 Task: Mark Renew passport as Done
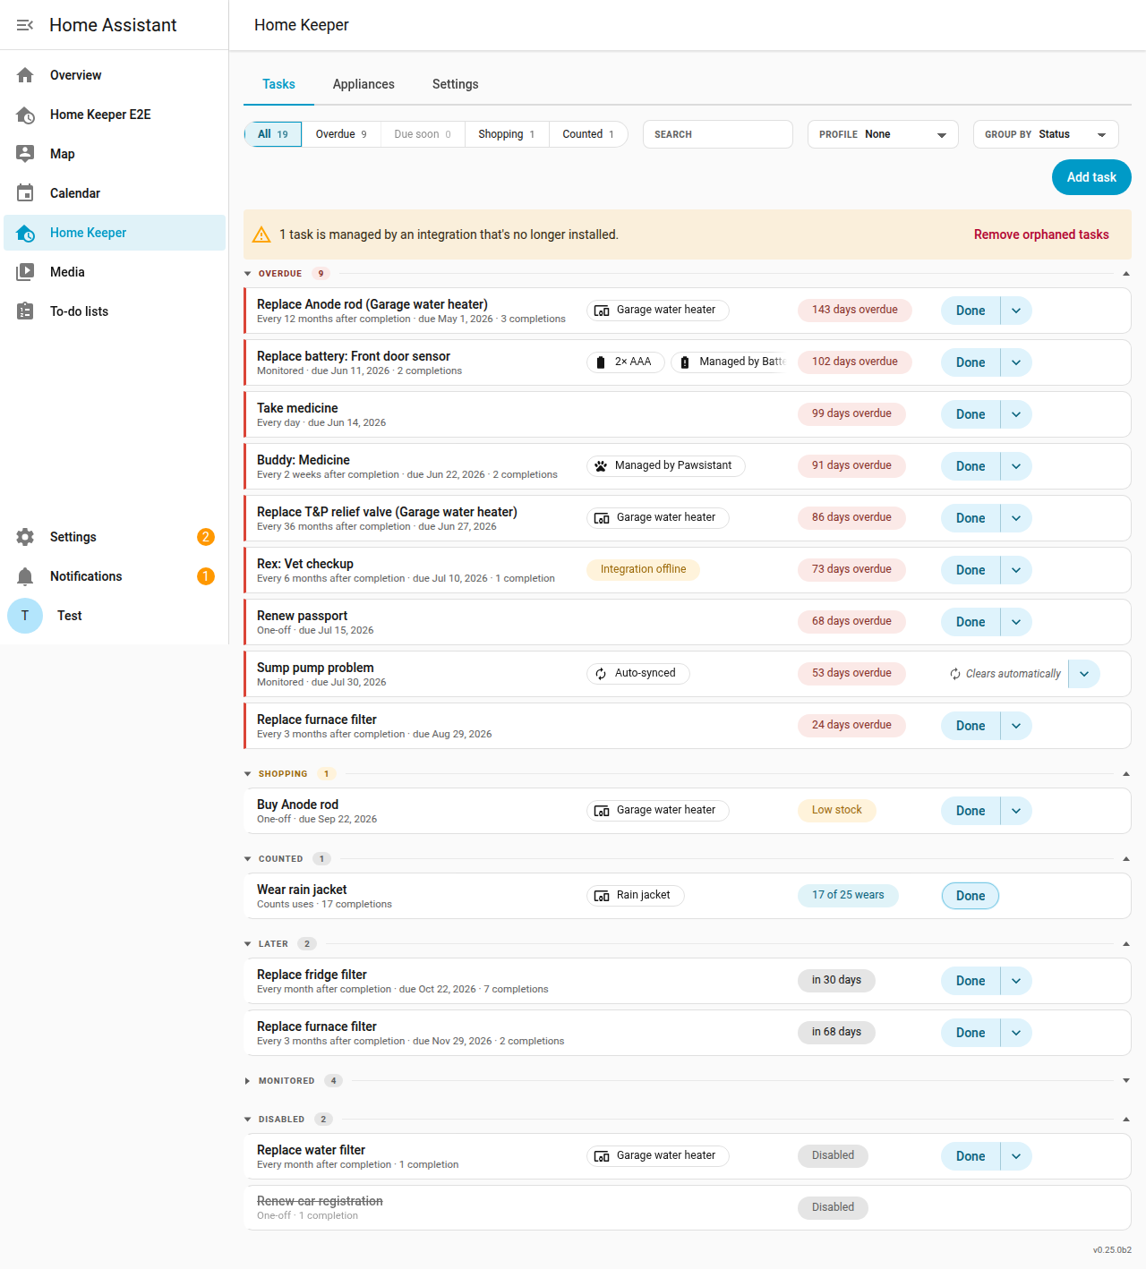tap(971, 622)
